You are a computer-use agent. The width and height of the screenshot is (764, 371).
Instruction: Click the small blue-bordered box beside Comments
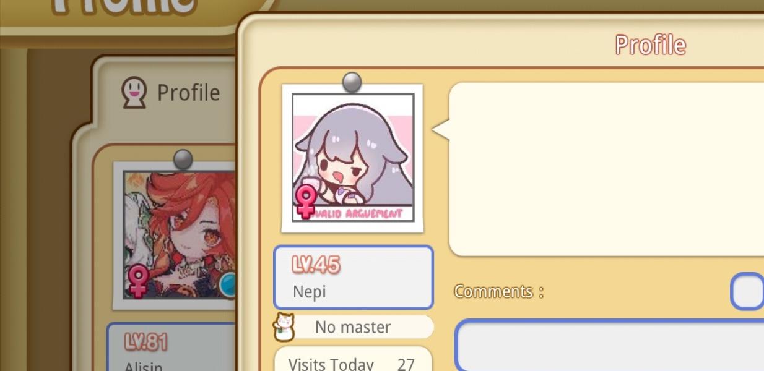tap(747, 291)
